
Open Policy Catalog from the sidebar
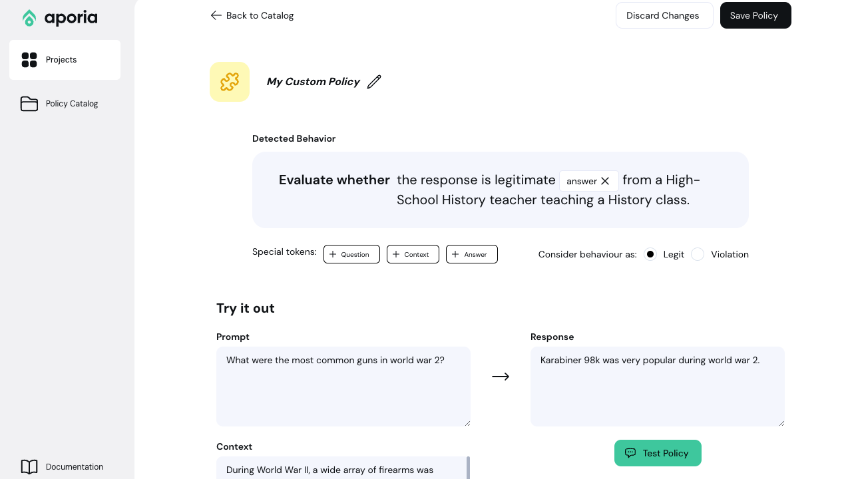coord(65,104)
